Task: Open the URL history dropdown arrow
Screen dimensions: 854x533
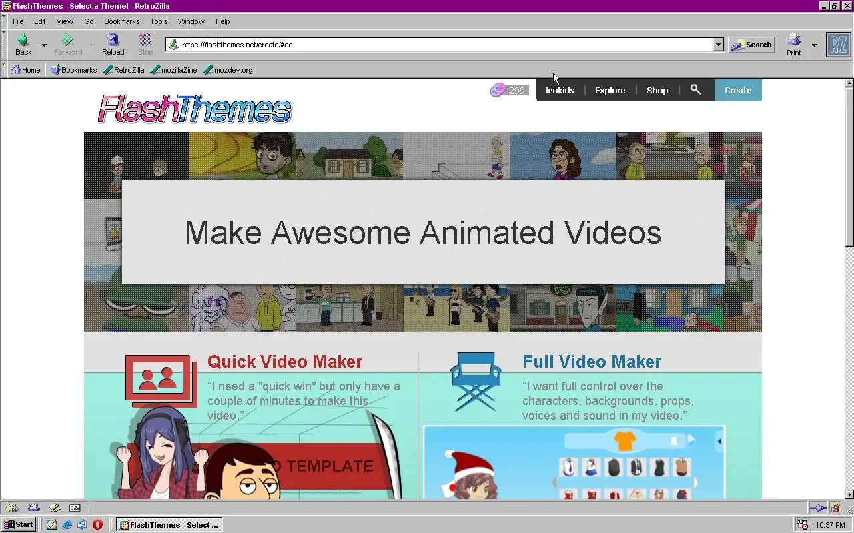Action: [718, 45]
